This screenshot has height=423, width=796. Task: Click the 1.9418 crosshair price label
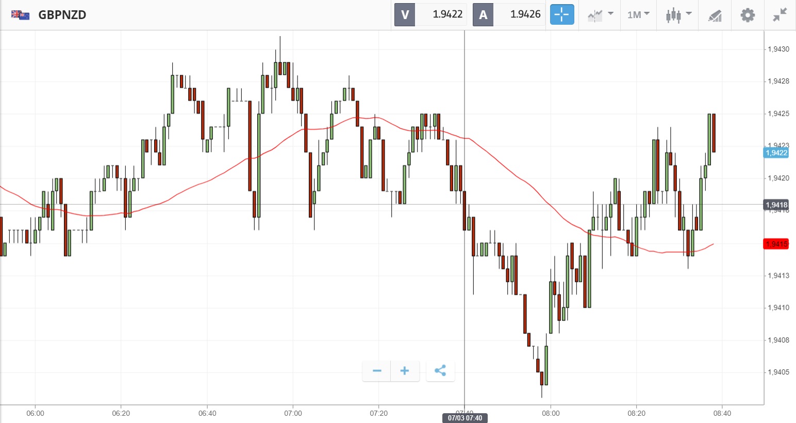pos(776,205)
